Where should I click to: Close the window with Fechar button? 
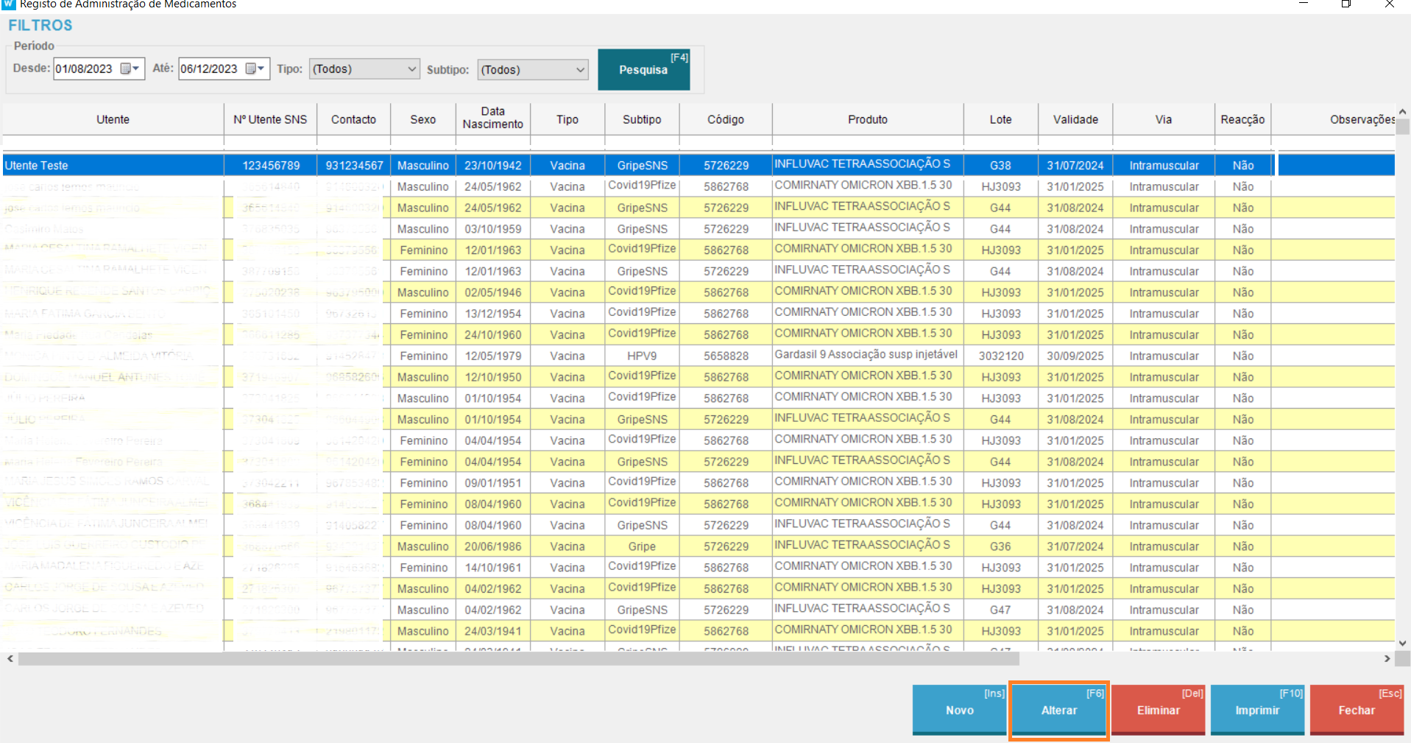point(1357,710)
